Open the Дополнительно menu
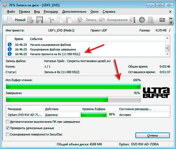 74,12
